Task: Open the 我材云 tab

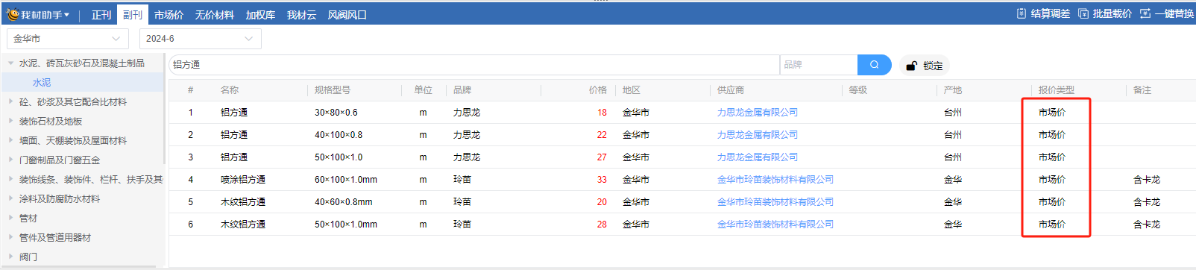Action: 301,15
